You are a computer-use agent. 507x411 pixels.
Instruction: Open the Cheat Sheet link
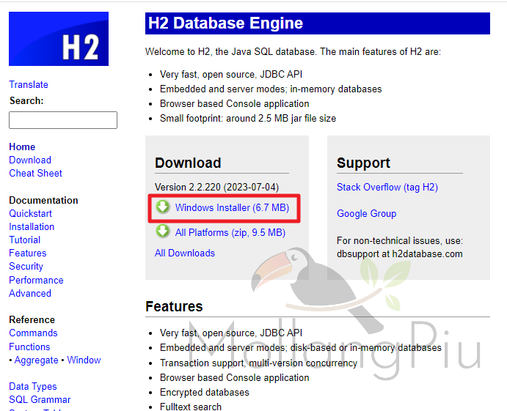(x=35, y=173)
